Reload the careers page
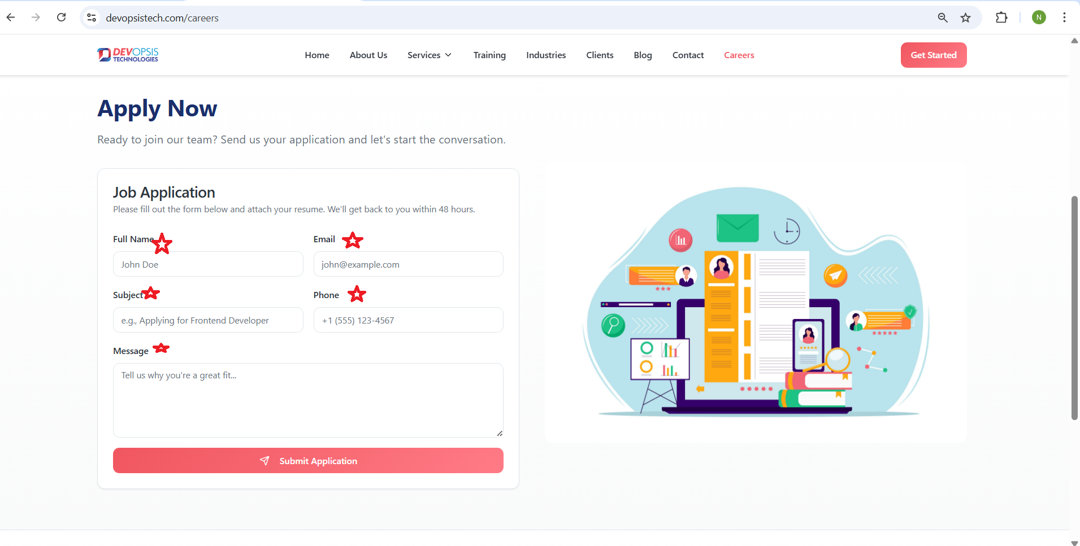Viewport: 1080px width, 546px height. (x=62, y=18)
